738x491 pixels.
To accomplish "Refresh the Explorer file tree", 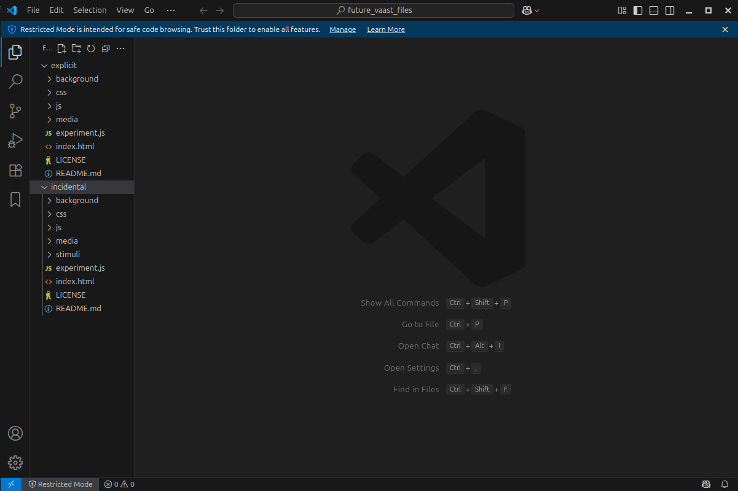I will (x=91, y=48).
